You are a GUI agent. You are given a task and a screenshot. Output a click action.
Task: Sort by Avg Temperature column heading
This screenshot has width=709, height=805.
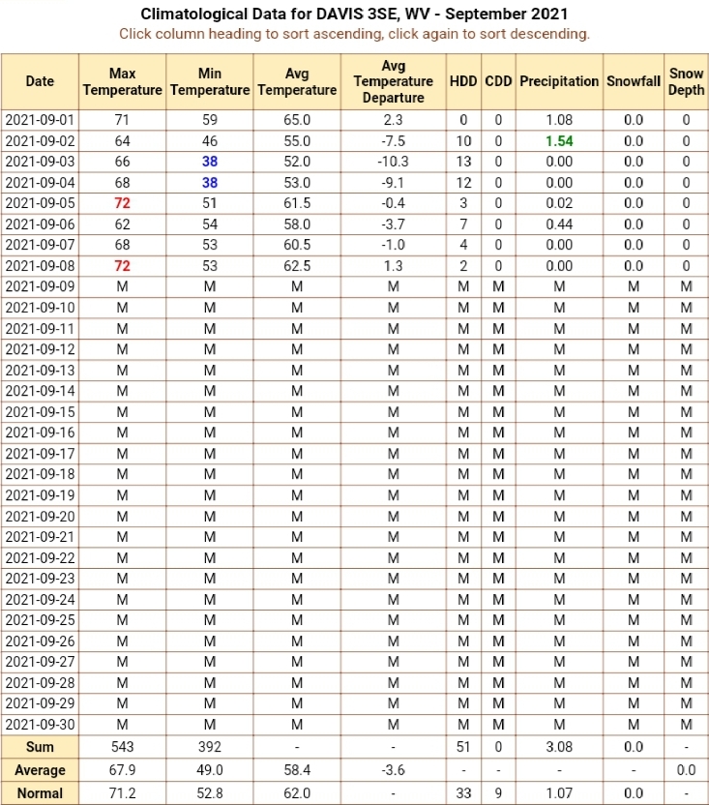[297, 81]
